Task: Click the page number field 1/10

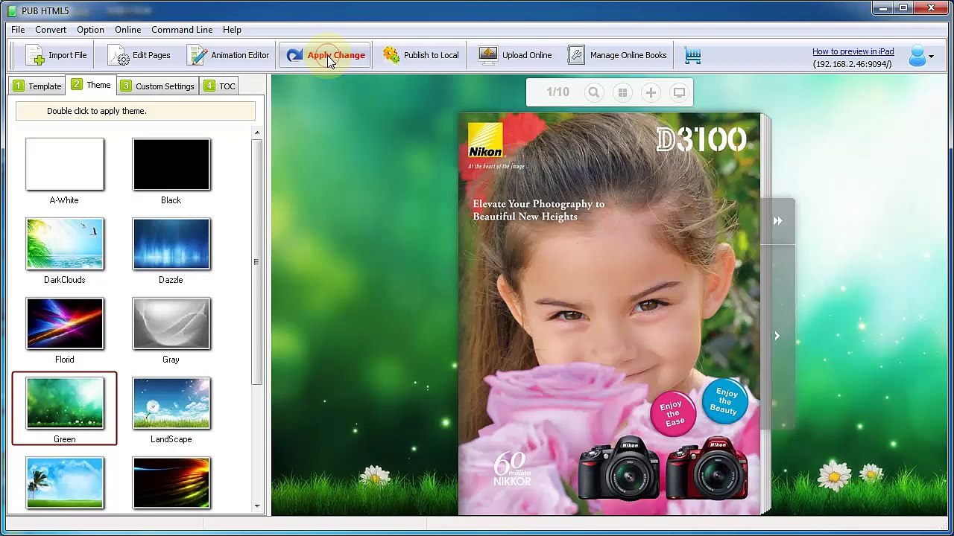Action: click(x=557, y=92)
